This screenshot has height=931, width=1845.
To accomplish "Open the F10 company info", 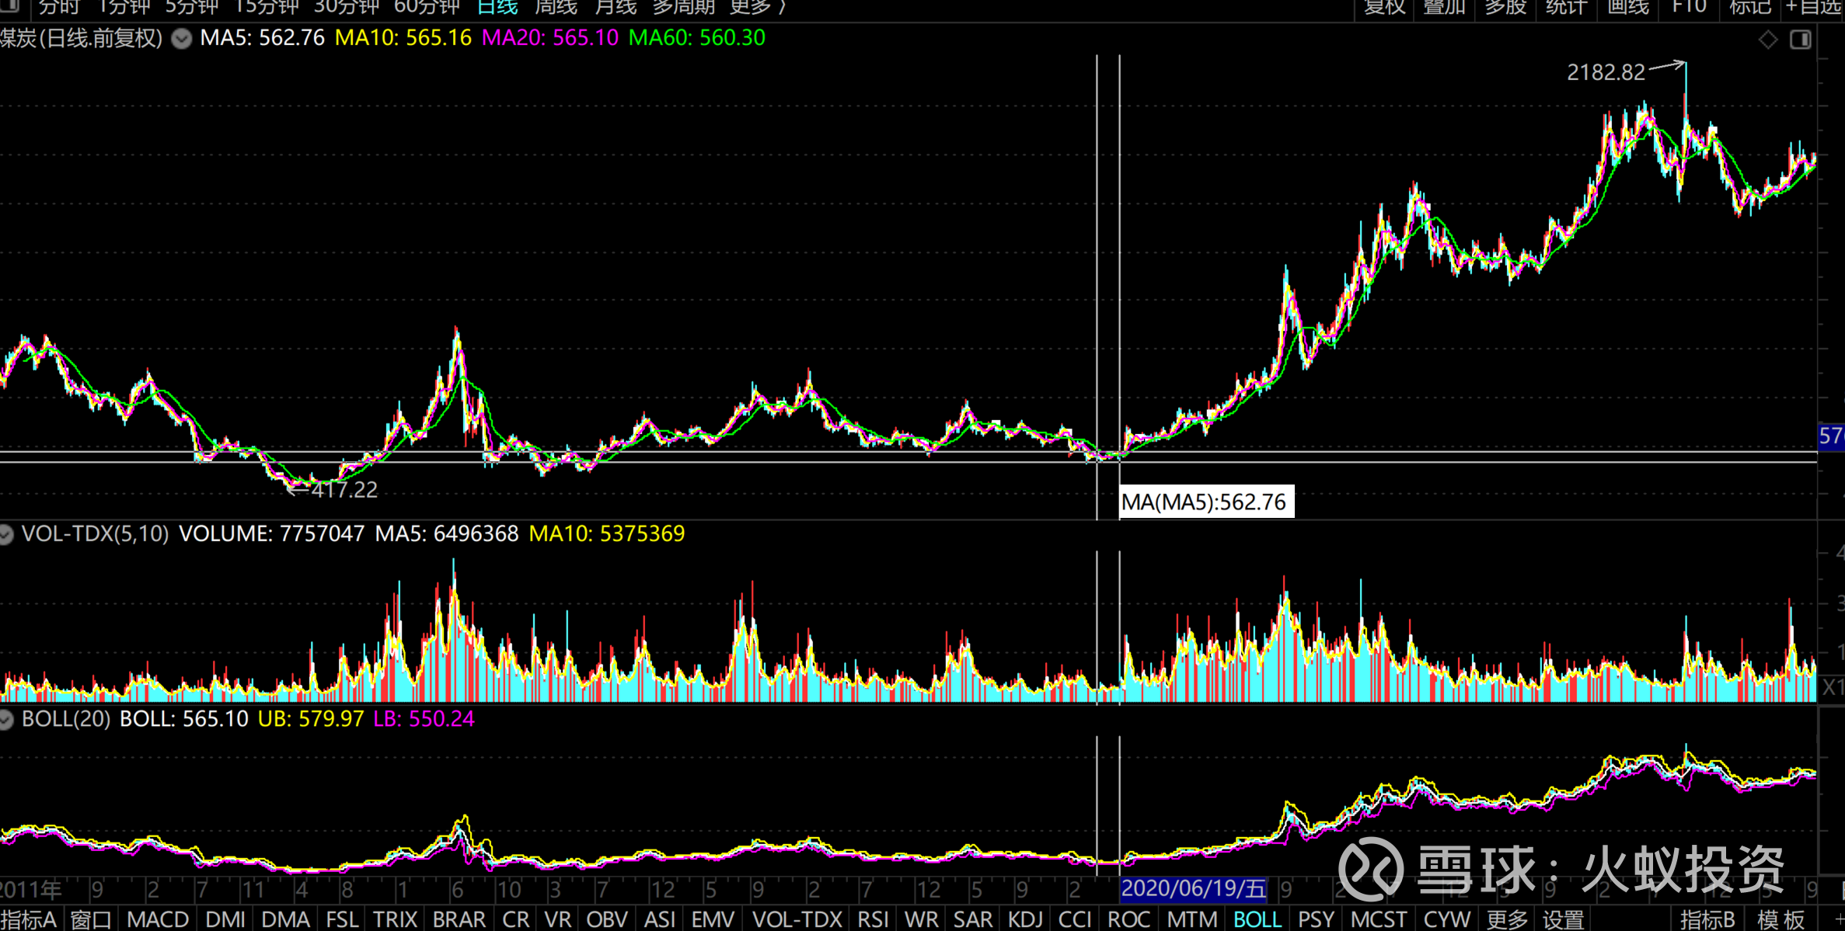I will tap(1689, 7).
